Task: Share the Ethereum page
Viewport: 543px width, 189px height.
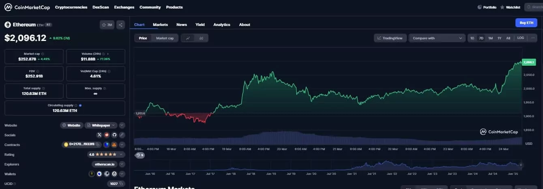Action: pos(120,25)
